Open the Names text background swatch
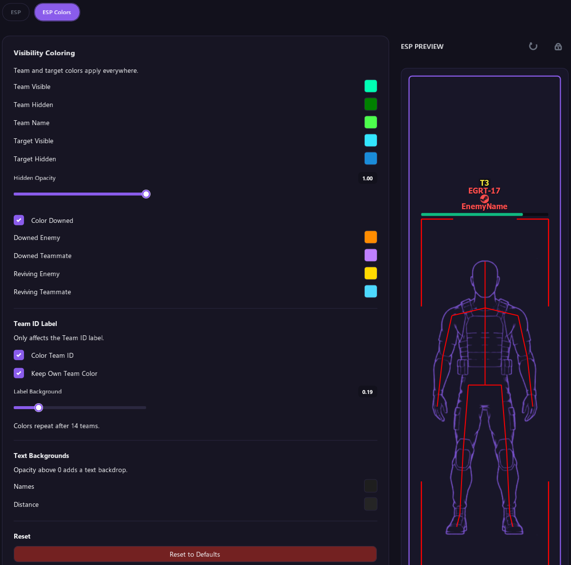The image size is (571, 565). click(371, 486)
